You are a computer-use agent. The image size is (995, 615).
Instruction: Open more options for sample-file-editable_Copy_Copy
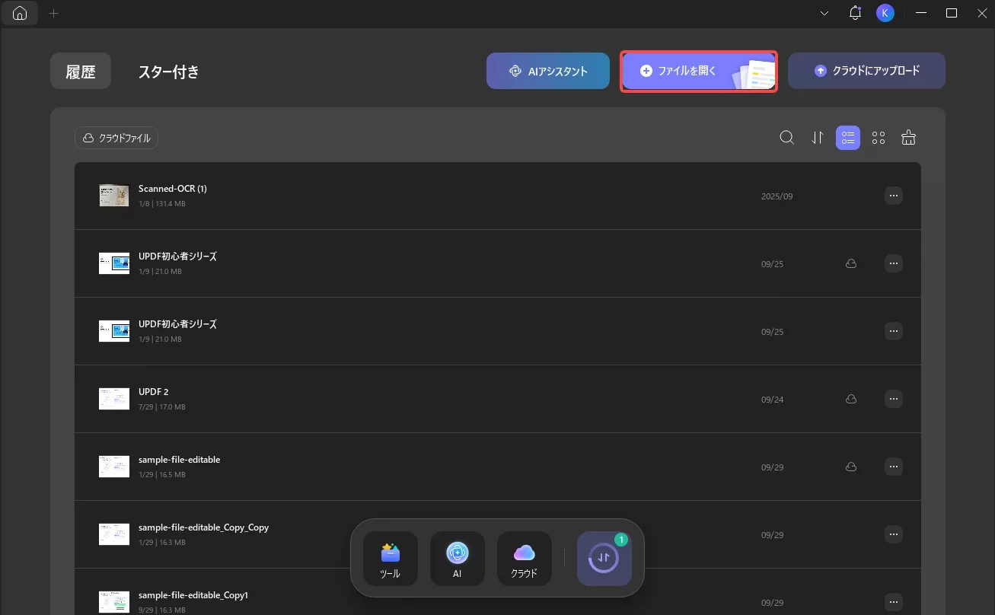pyautogui.click(x=894, y=534)
